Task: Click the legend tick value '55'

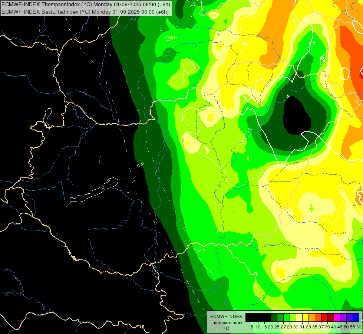Action: tap(353, 327)
